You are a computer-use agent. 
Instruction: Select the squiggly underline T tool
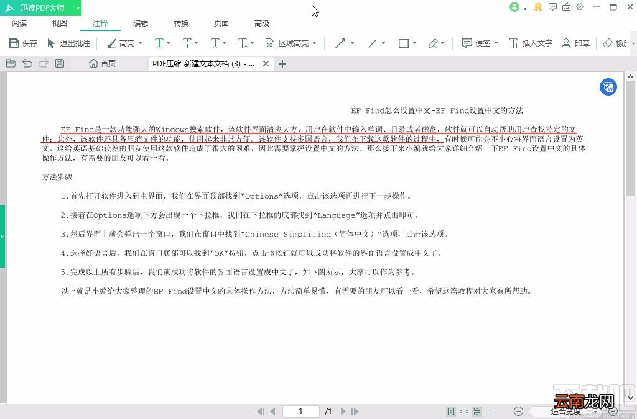coord(215,43)
